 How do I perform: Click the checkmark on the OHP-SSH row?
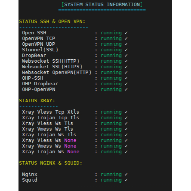click(x=126, y=78)
